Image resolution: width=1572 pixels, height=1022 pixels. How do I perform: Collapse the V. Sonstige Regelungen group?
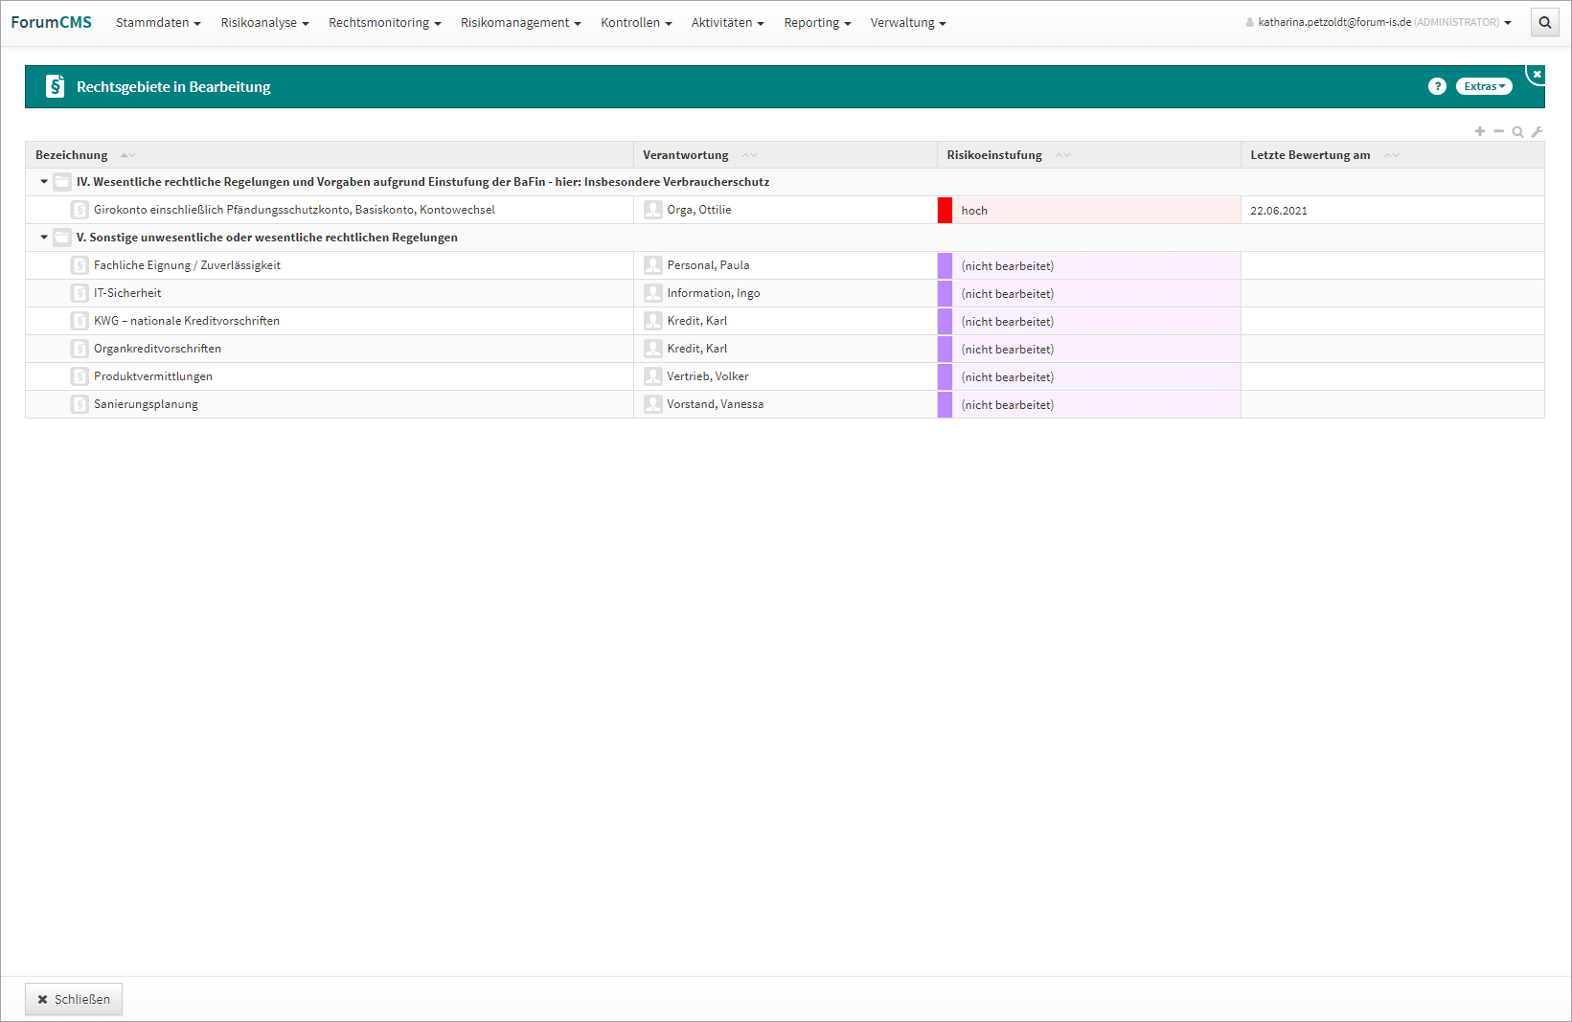coord(44,238)
